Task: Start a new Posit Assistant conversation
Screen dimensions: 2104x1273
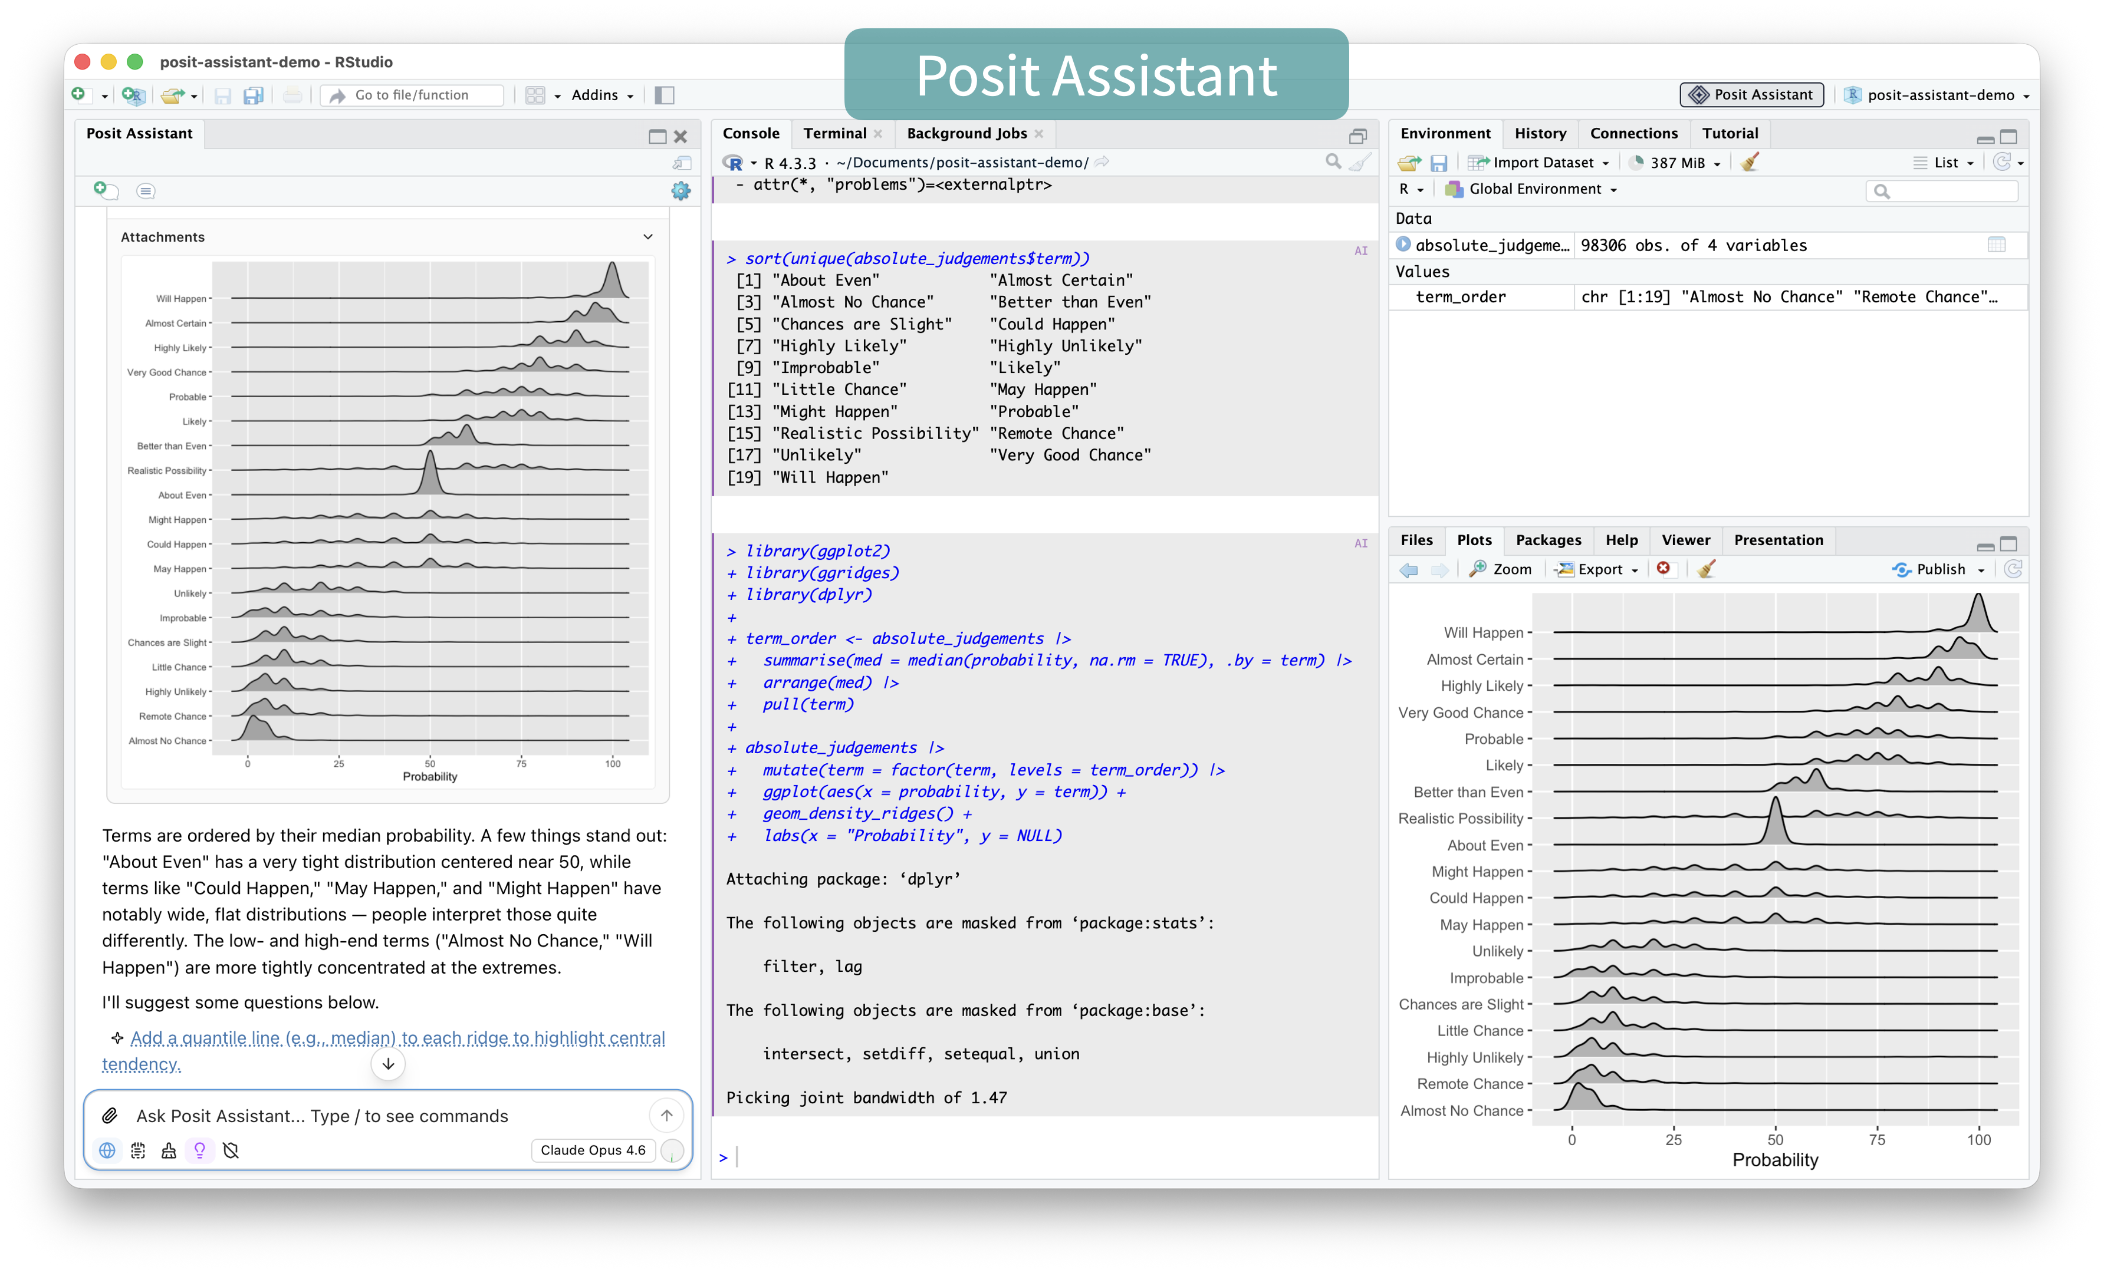Action: click(106, 190)
